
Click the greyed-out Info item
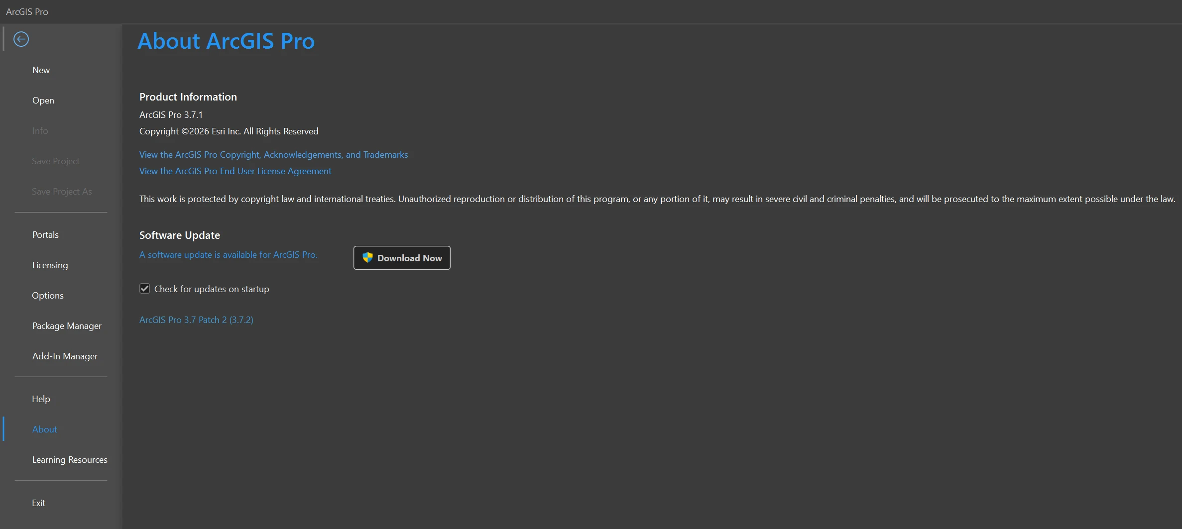click(40, 131)
